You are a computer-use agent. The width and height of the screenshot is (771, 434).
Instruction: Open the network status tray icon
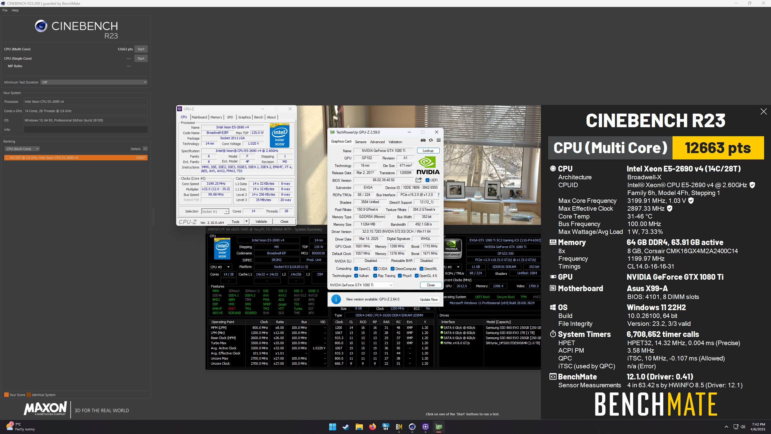[x=736, y=427]
